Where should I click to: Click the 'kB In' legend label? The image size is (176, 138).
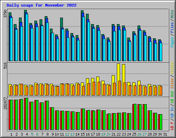(x=172, y=113)
